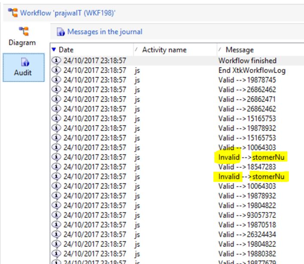
Task: Click the Workflow 'prajwalT (WKF198)' title
Action: coord(68,12)
